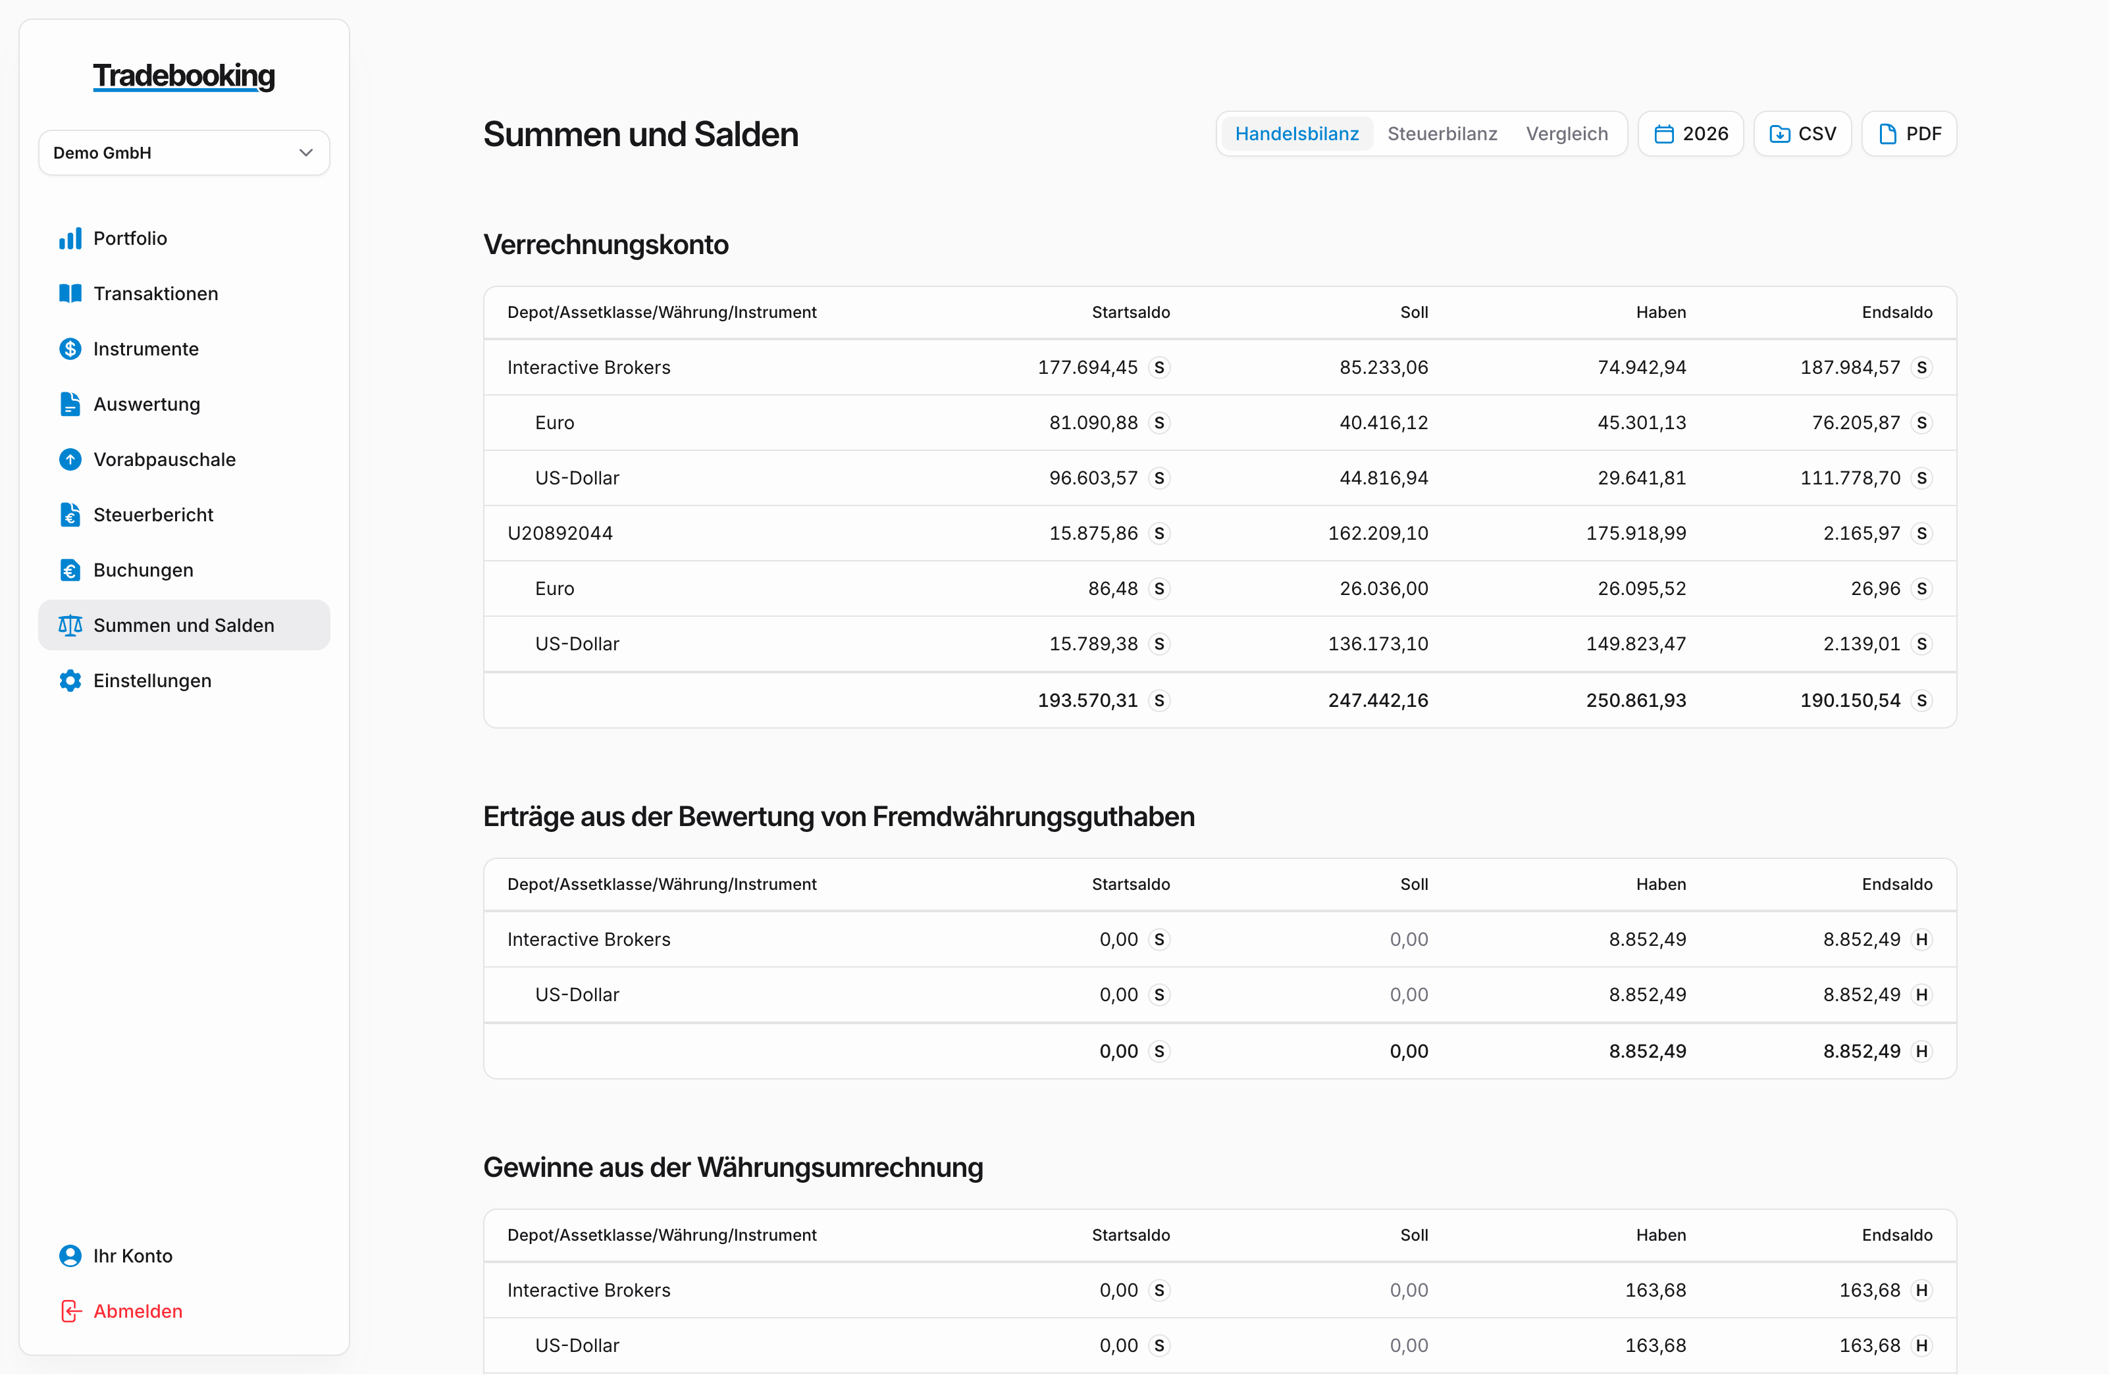Click S badge beside 15.875,86
2109x1375 pixels.
tap(1159, 533)
